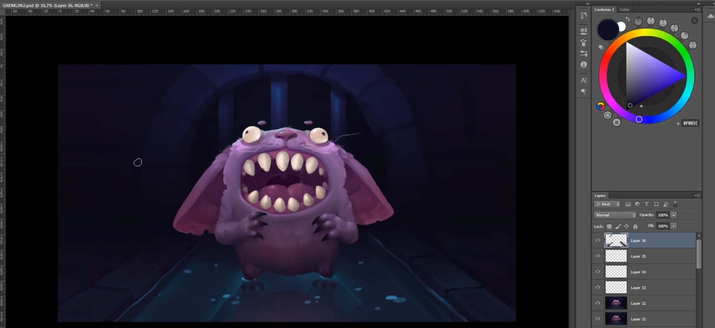Select the second color harmony mode circle
The width and height of the screenshot is (715, 328).
[651, 21]
